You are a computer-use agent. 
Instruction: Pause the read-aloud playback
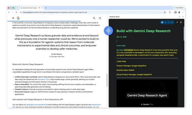pos(162,23)
